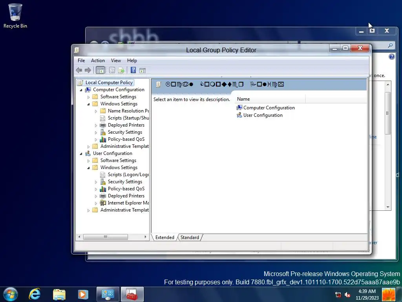402x302 pixels.
Task: Click the Show/Hide Action Pane toolbar icon
Action: point(143,70)
